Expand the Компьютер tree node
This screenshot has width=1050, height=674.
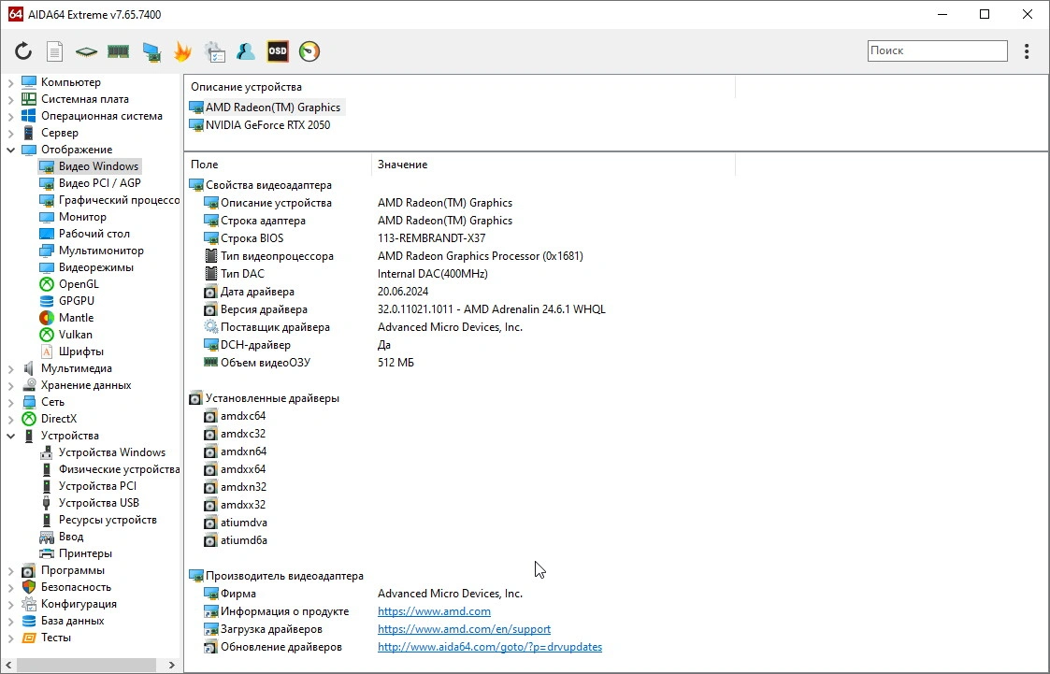point(10,82)
